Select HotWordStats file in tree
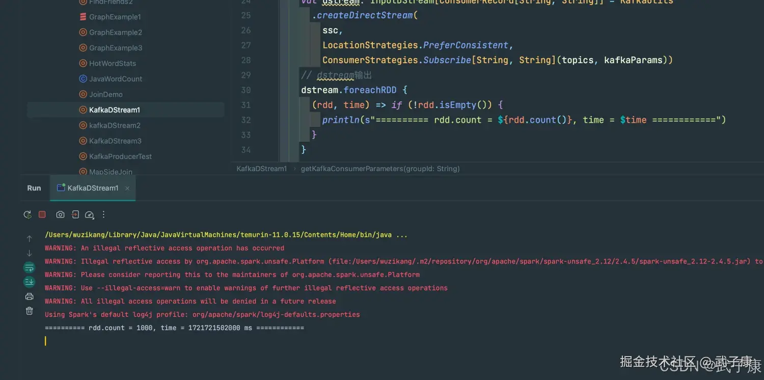Image resolution: width=764 pixels, height=380 pixels. pos(113,63)
